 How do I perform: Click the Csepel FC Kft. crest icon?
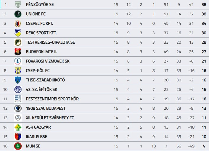(18, 24)
